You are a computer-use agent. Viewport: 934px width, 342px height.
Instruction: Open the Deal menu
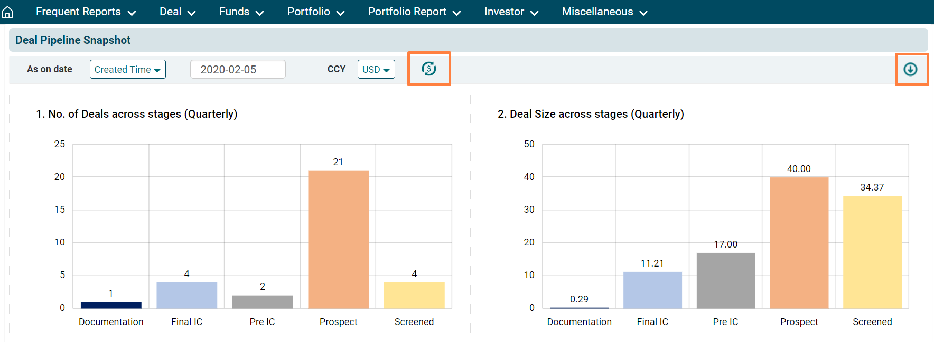coord(178,12)
